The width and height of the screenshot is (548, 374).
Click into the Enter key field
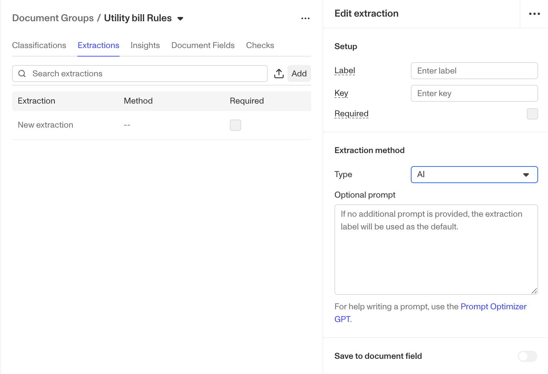(474, 93)
